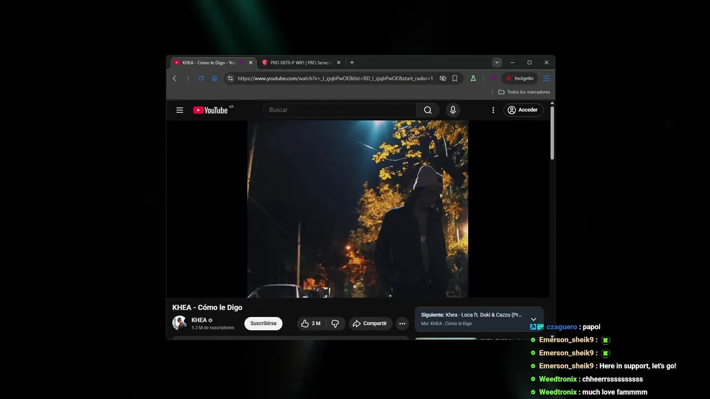Click the video player area

358,209
